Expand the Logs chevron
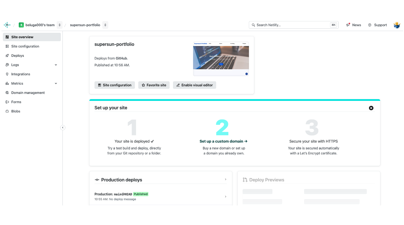This screenshot has width=404, height=225. (56, 65)
